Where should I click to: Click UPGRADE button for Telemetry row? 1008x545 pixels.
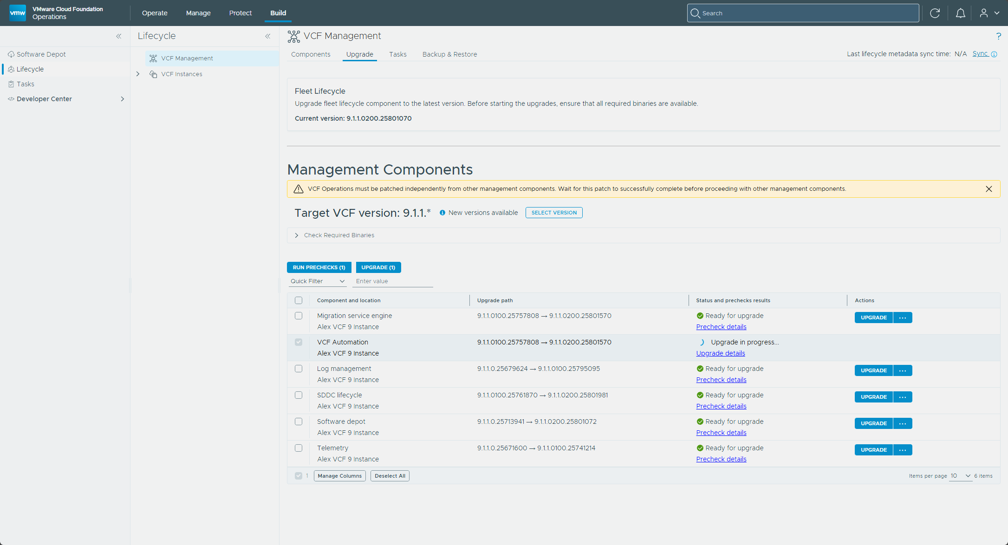[x=874, y=450]
